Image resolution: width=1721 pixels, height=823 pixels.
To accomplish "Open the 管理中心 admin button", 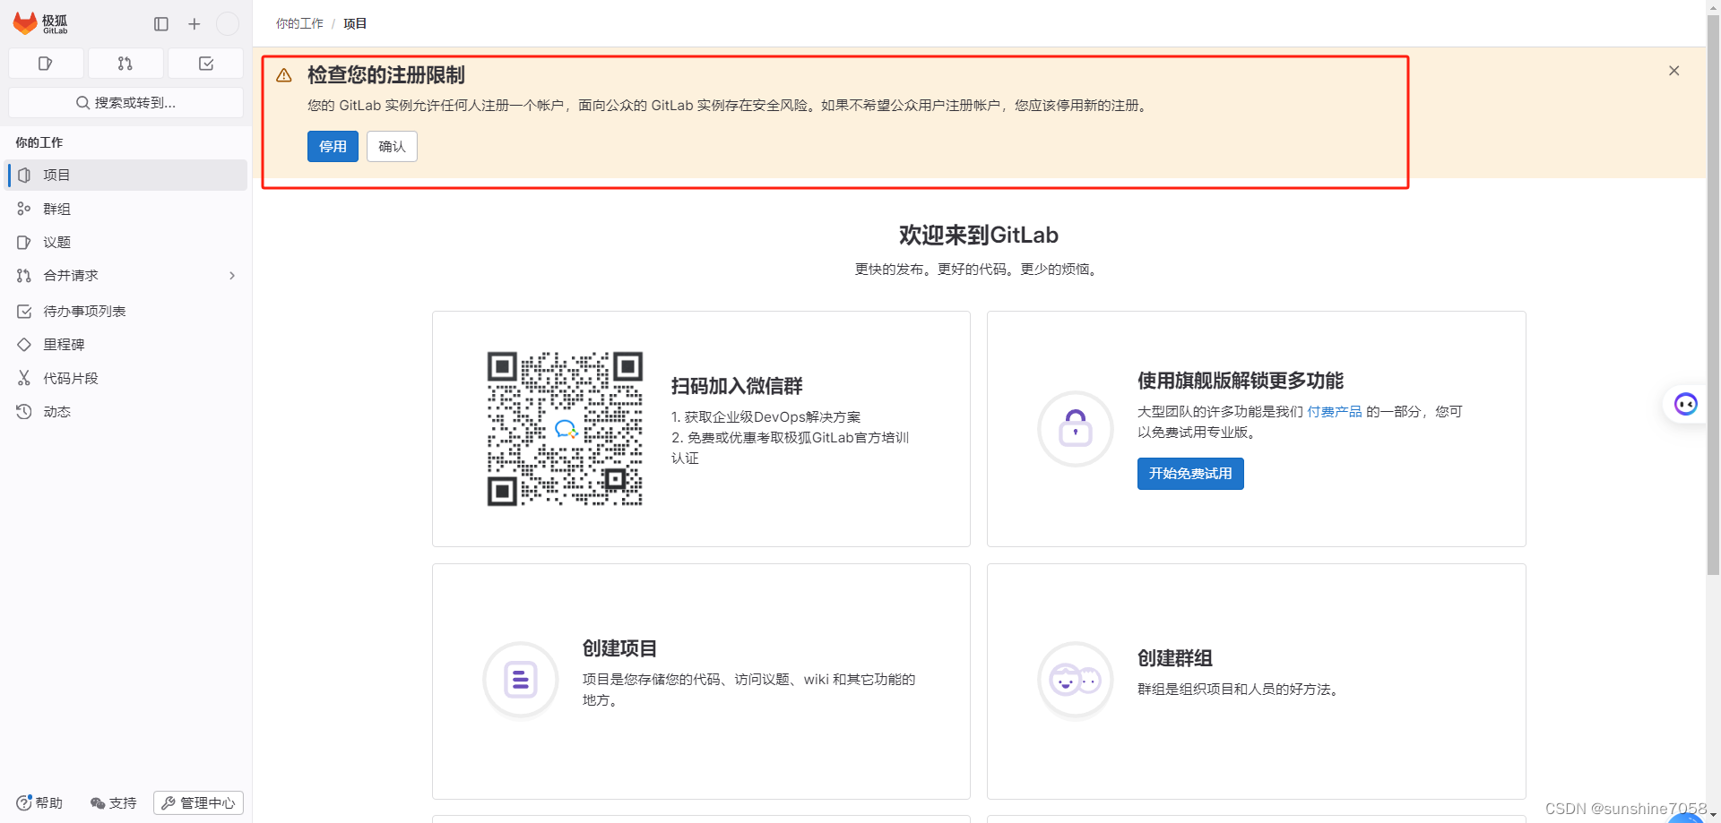I will (198, 803).
